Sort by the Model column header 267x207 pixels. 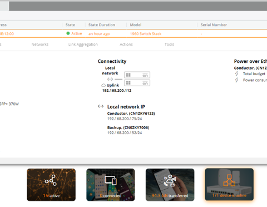tap(136, 25)
